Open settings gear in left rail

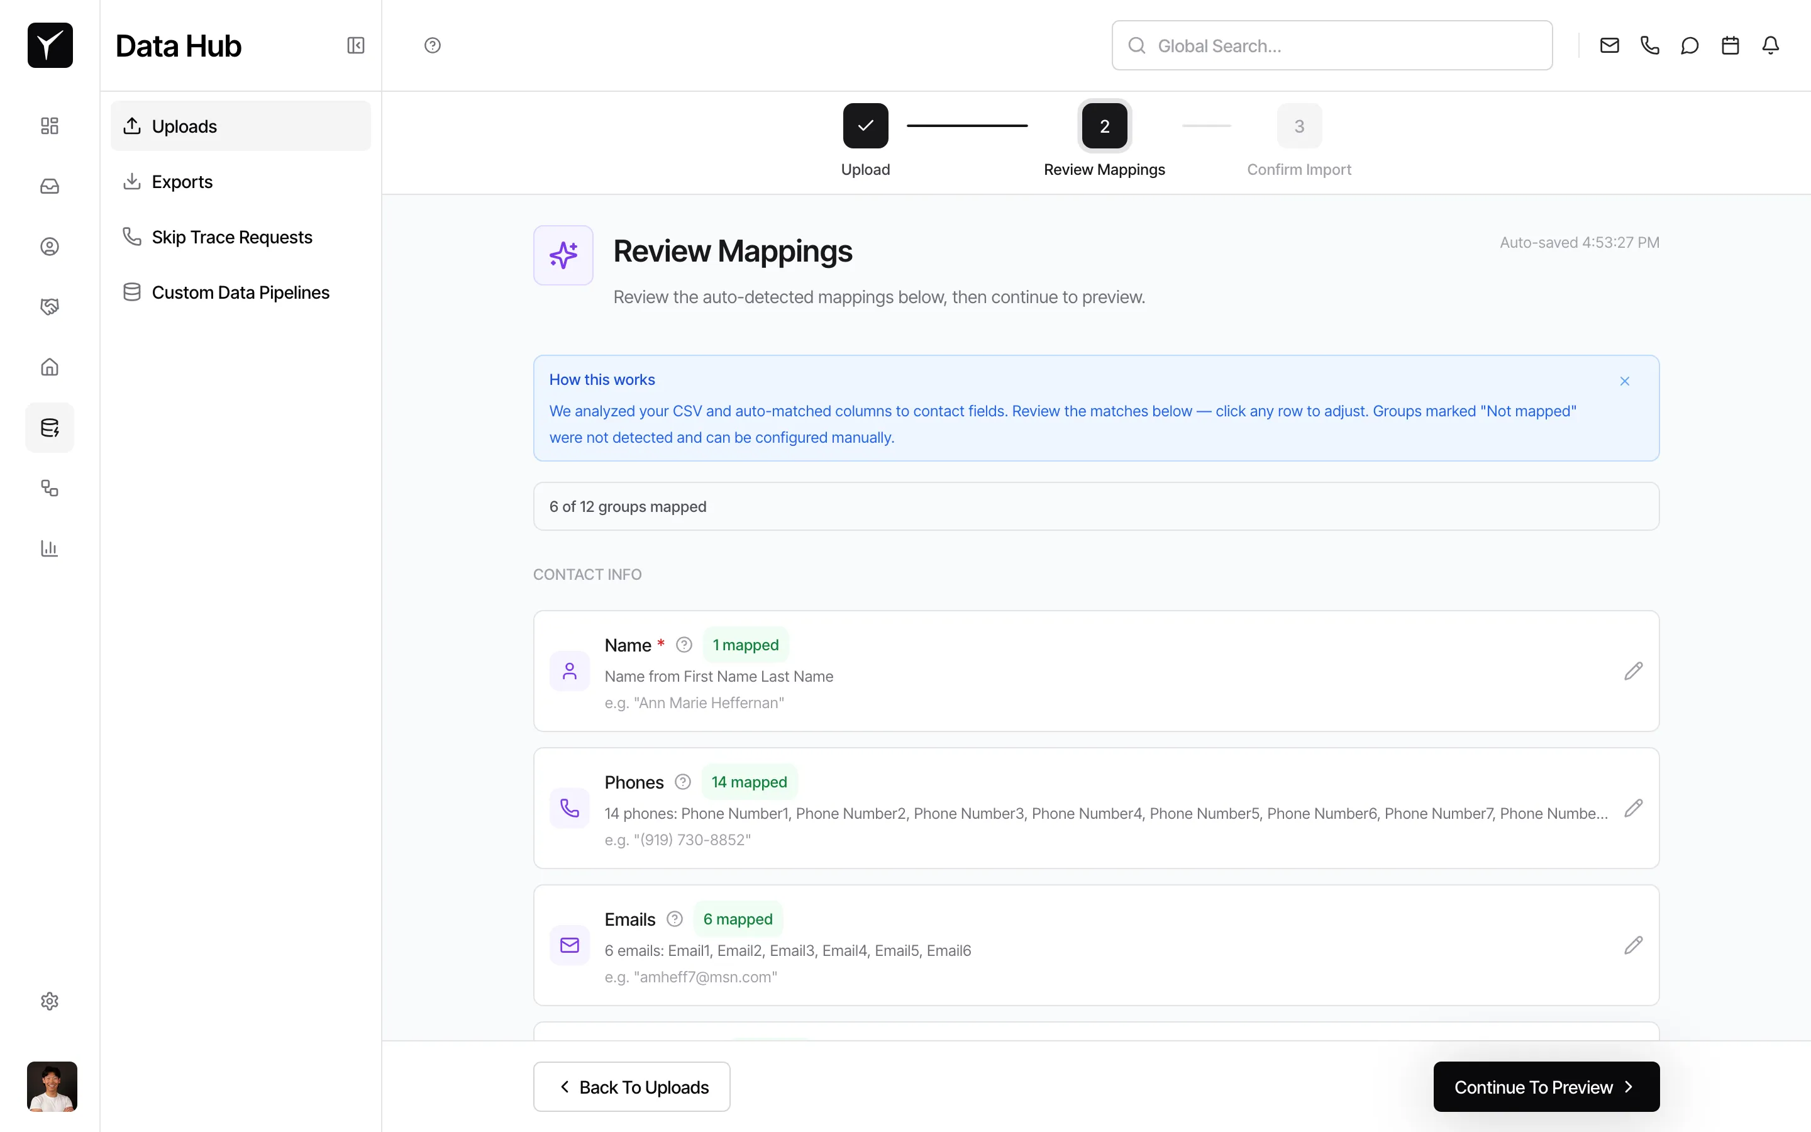50,1001
